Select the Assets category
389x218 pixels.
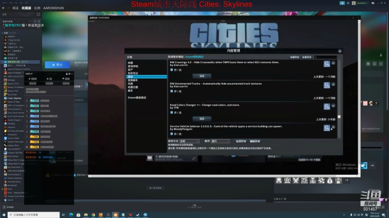click(x=131, y=70)
